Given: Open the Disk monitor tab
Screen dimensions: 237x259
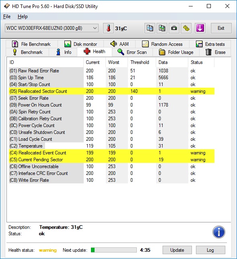Looking at the screenshot, I should (80, 44).
